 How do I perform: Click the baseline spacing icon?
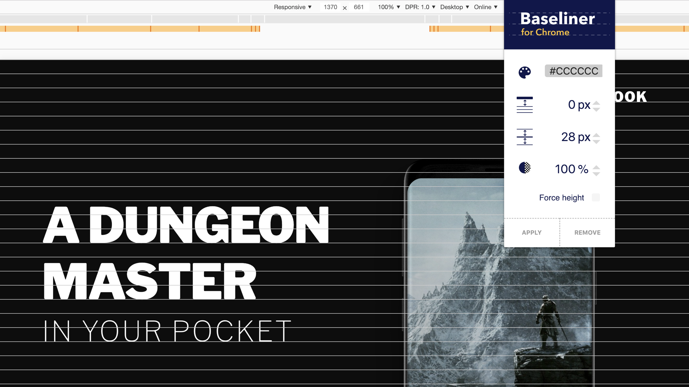525,137
